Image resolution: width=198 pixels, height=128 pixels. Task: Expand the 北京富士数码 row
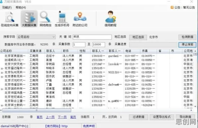point(2,105)
